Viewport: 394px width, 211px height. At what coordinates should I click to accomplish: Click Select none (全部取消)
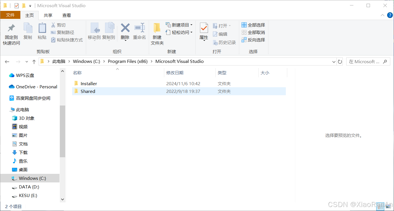click(x=253, y=32)
